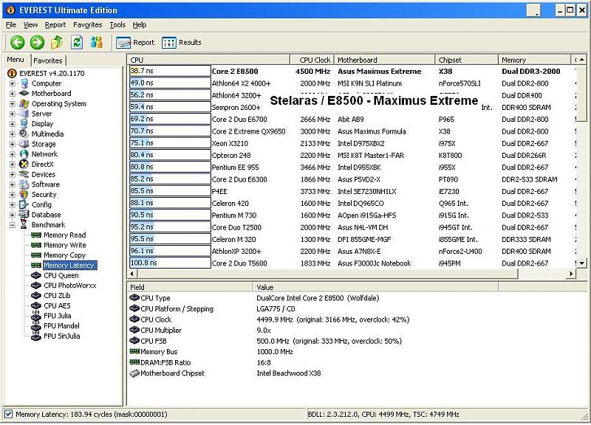This screenshot has width=591, height=425.
Task: Select the Devices tree item
Action: [44, 174]
